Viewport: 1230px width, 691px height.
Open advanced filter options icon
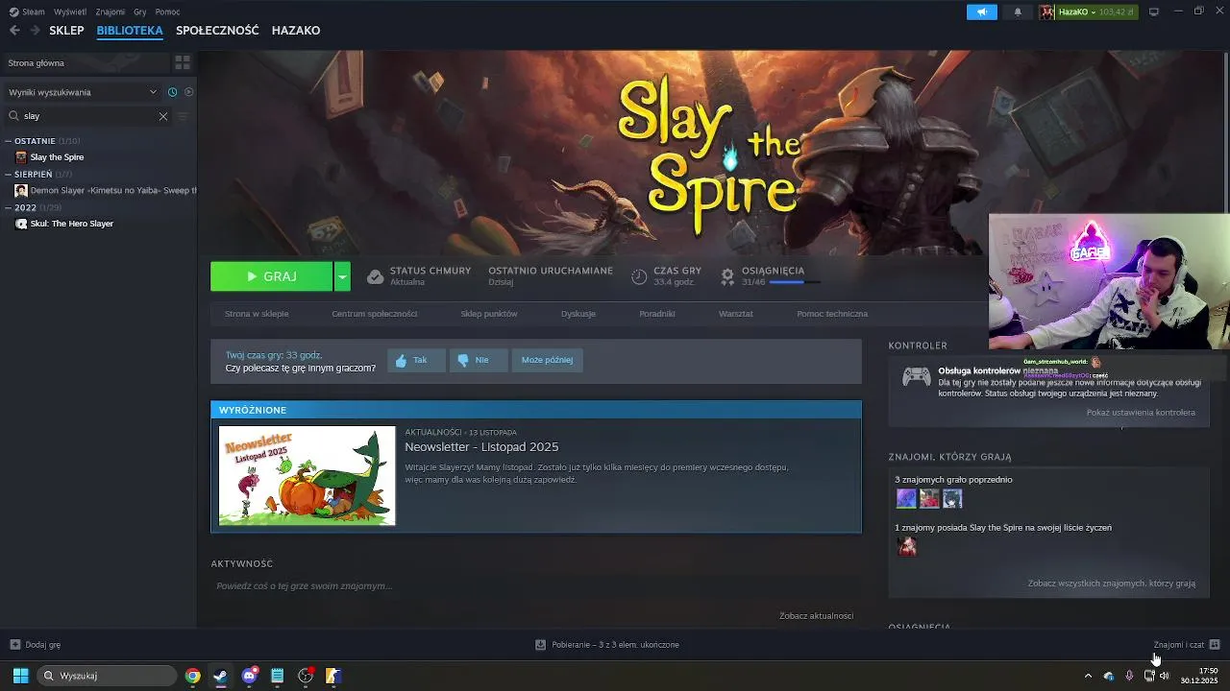point(183,116)
